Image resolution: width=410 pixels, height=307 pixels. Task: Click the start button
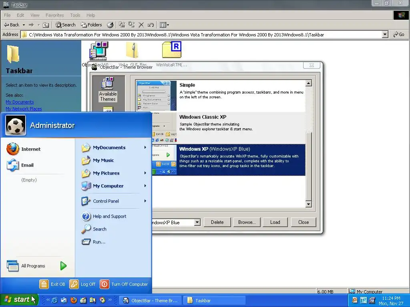(x=20, y=300)
